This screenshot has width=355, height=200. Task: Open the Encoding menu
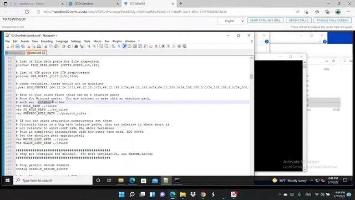[47, 41]
